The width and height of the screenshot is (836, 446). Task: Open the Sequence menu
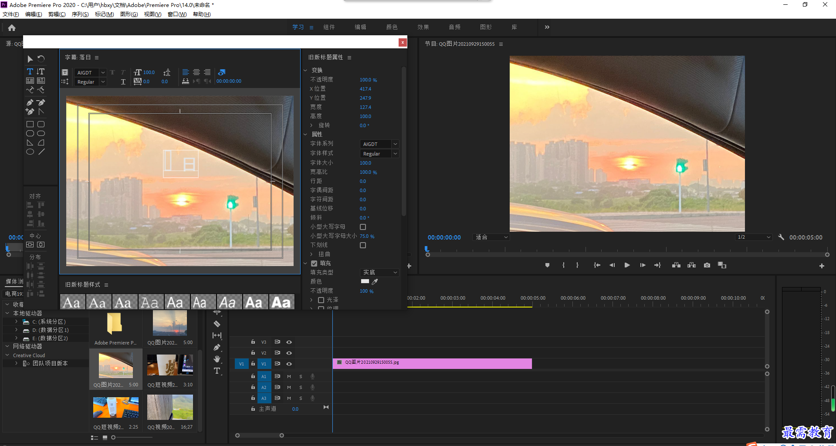tap(80, 14)
